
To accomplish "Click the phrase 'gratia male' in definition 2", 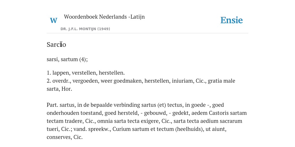I will 222,81.
